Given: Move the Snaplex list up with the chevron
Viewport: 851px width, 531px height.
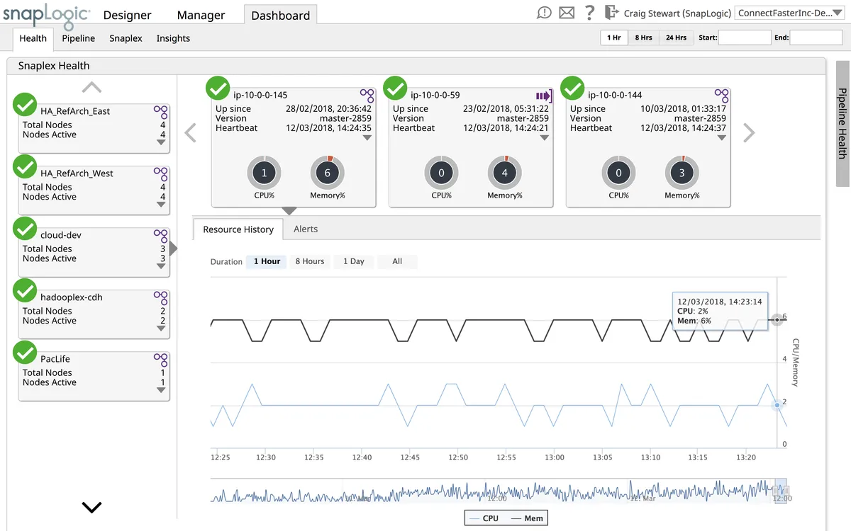Looking at the screenshot, I should (x=91, y=88).
